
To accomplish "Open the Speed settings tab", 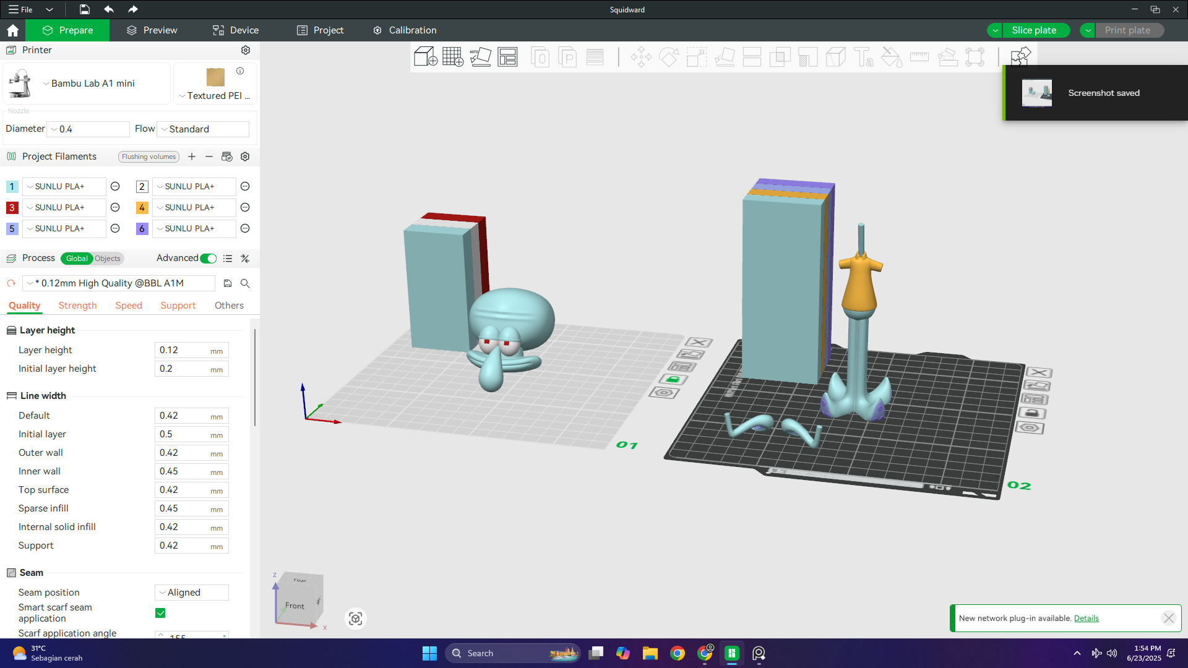I will point(129,306).
